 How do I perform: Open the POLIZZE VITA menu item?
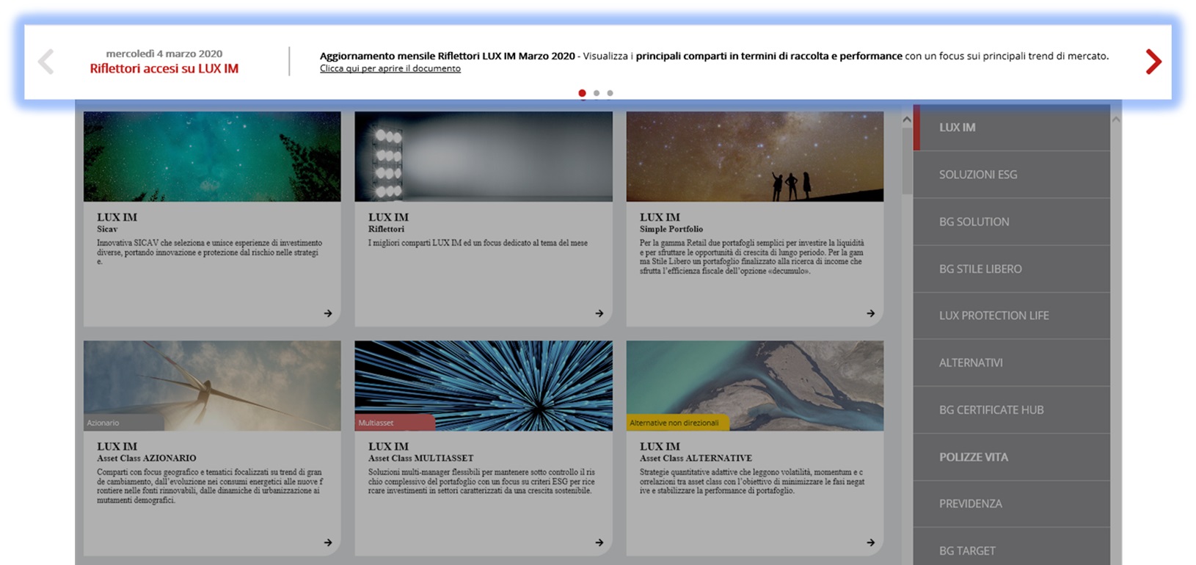point(1012,456)
